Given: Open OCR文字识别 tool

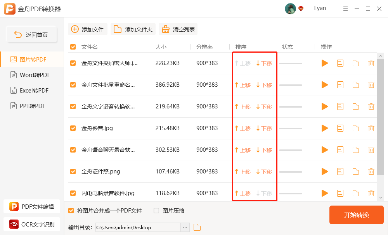Looking at the screenshot, I should point(32,224).
